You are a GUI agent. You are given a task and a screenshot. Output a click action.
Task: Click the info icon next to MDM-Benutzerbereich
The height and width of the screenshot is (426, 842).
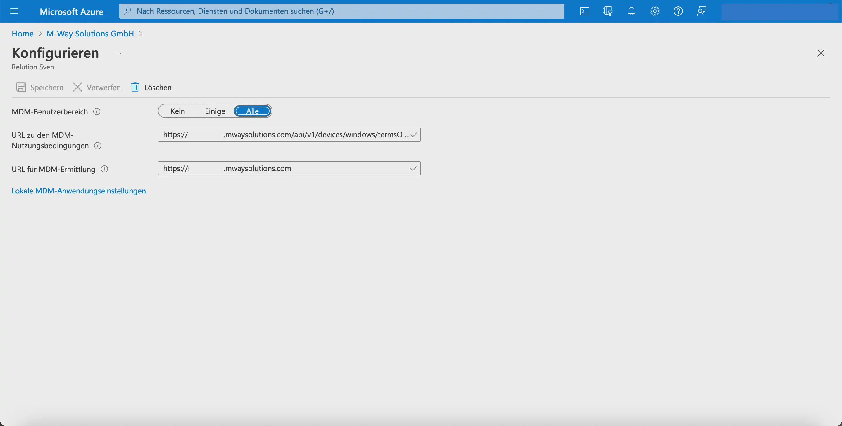(97, 111)
